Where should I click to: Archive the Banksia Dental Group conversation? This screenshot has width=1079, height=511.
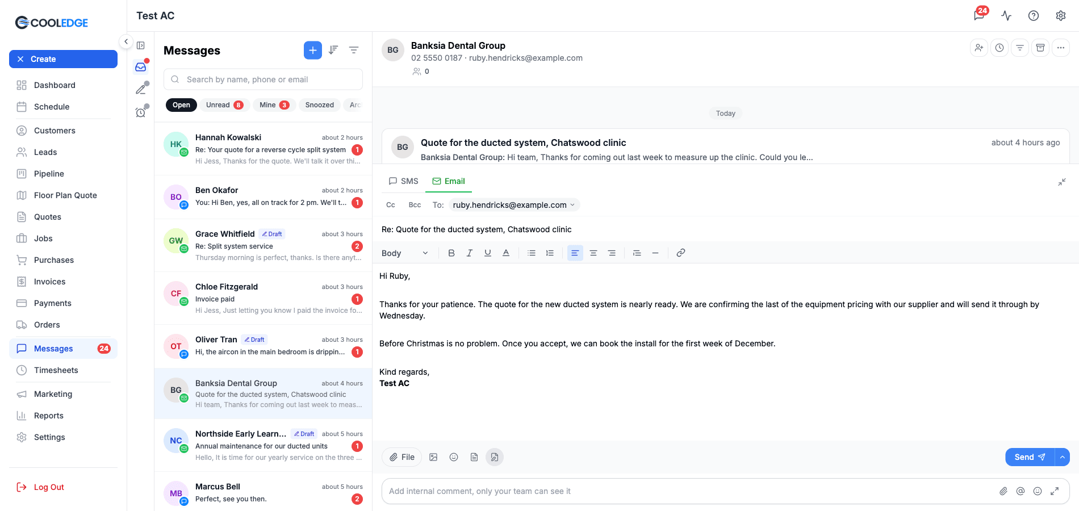1040,48
